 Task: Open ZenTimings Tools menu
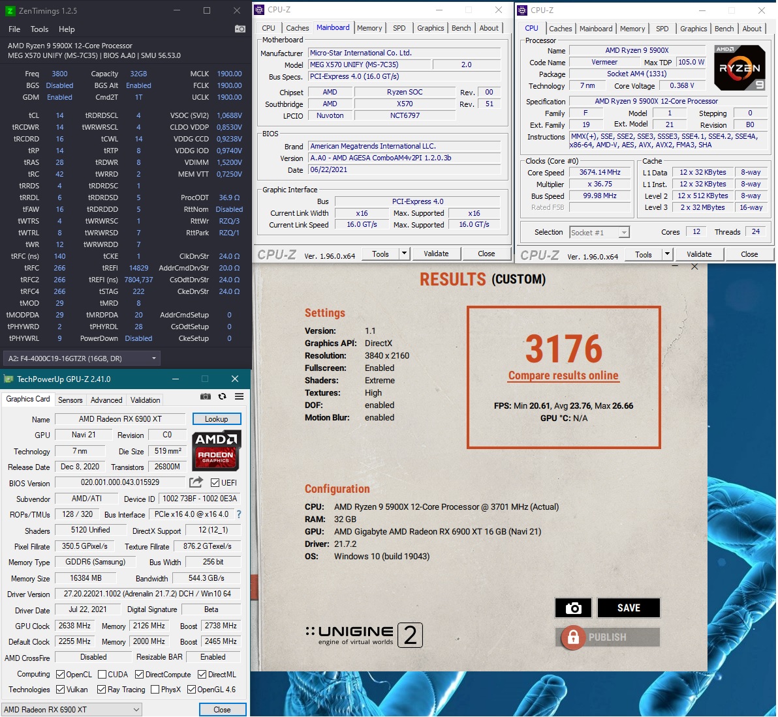pos(39,29)
